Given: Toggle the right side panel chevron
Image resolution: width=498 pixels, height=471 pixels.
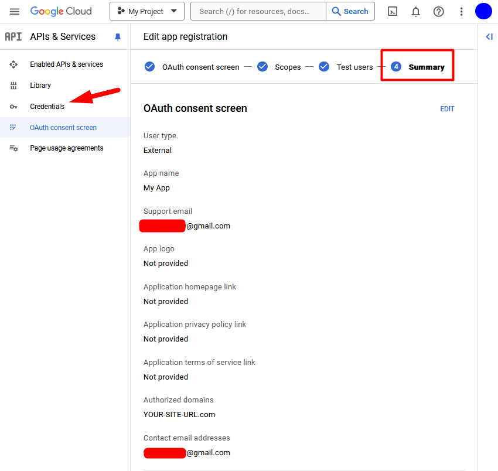Looking at the screenshot, I should pos(489,37).
